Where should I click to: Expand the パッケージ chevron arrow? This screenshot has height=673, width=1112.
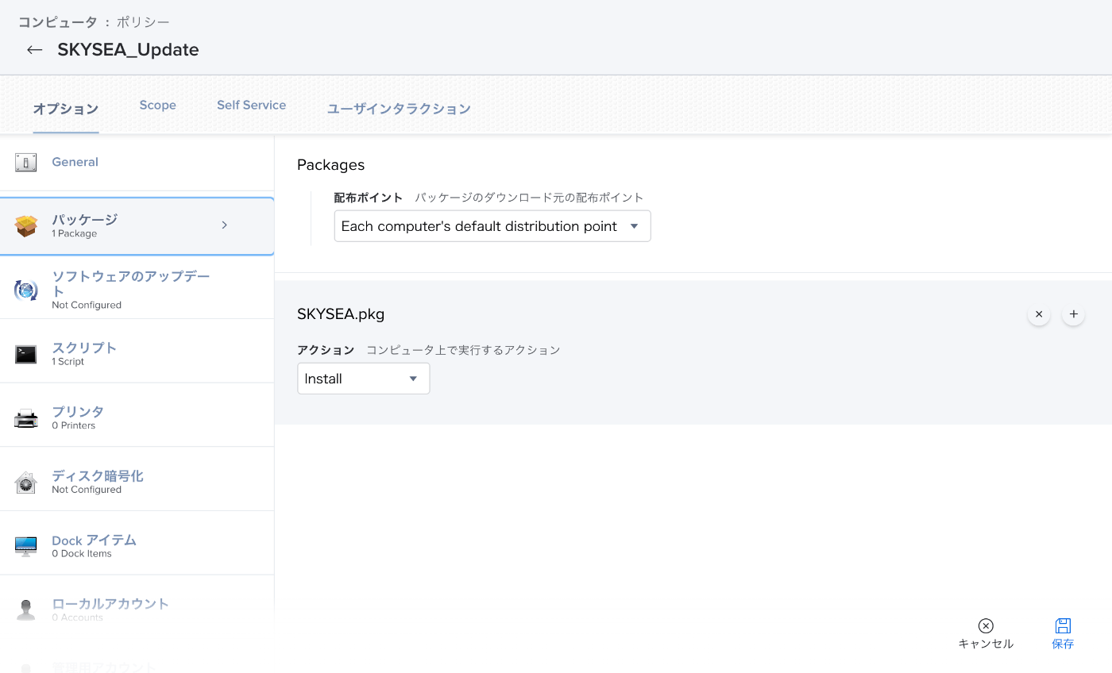[x=224, y=225]
